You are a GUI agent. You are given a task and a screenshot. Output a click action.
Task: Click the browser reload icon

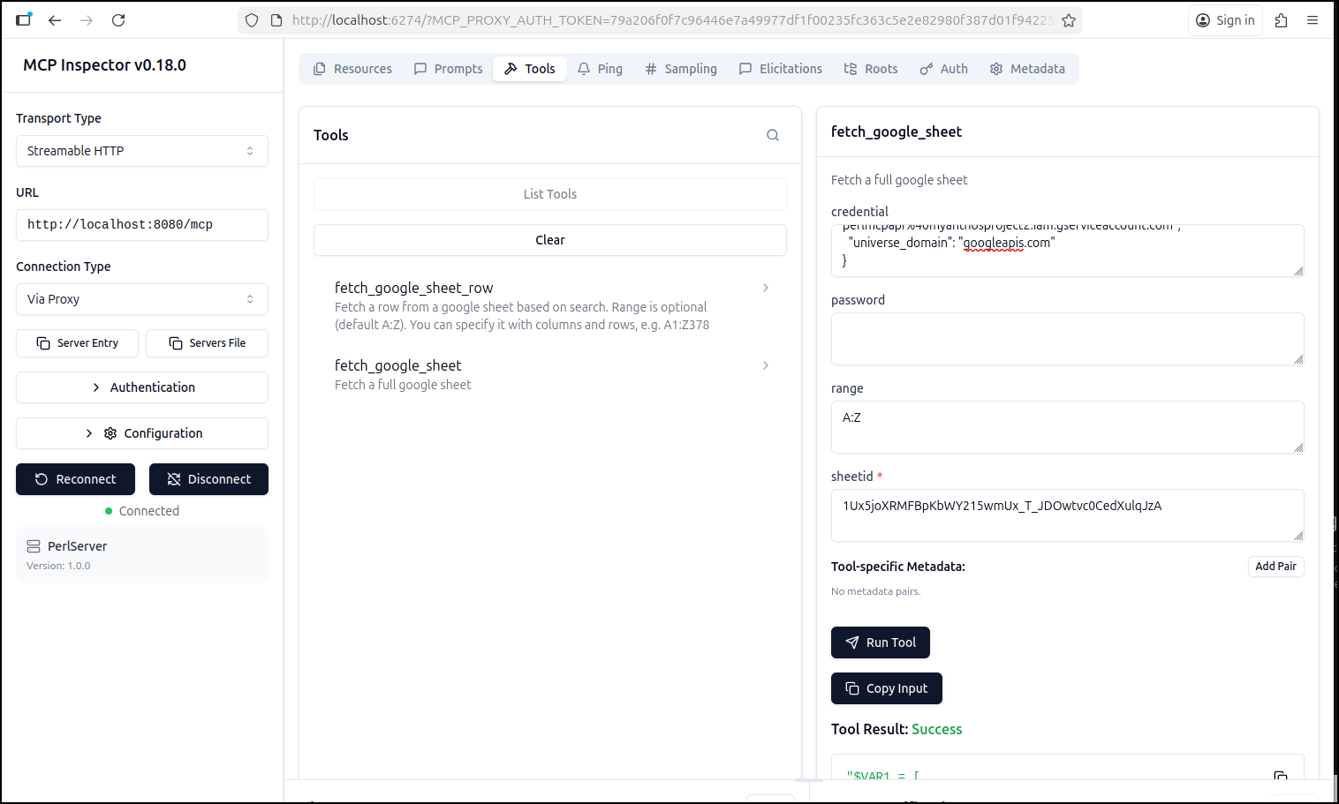pos(118,20)
